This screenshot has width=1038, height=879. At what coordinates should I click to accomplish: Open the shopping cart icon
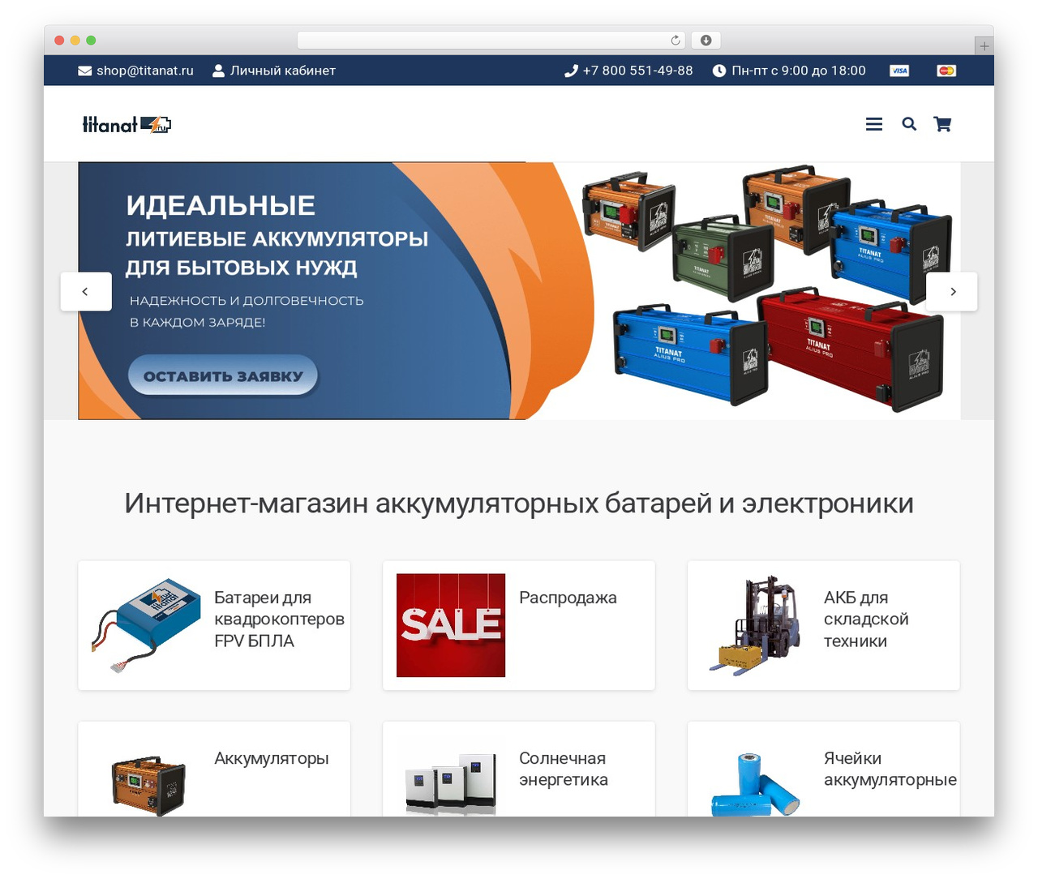(942, 124)
